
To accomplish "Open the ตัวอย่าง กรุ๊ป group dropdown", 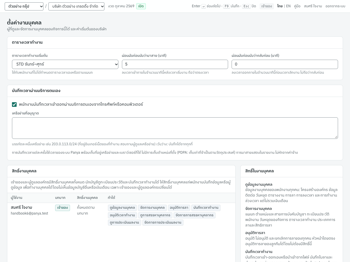I will [24, 6].
